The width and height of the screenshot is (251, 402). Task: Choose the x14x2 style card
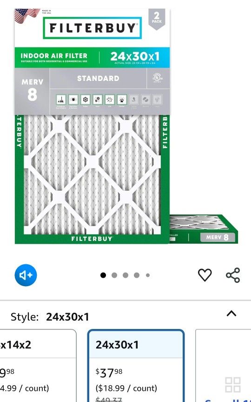(x=38, y=366)
